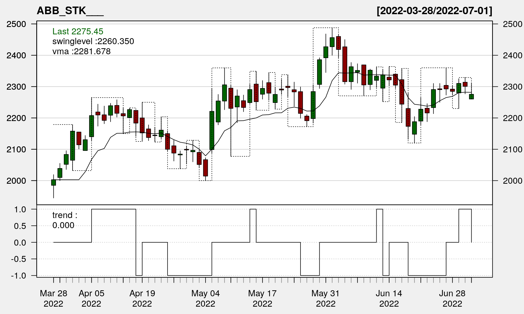Click the Apr 19 2022 date label
The image size is (524, 314).
click(x=142, y=298)
